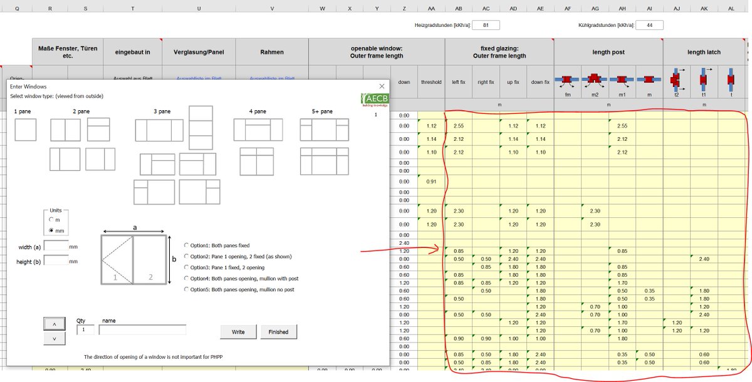Click the 'length post' header cell

point(608,52)
